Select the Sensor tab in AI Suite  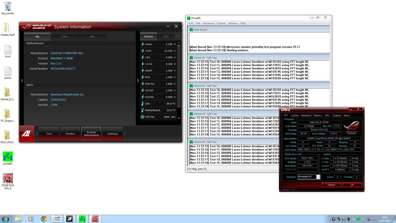click(148, 36)
